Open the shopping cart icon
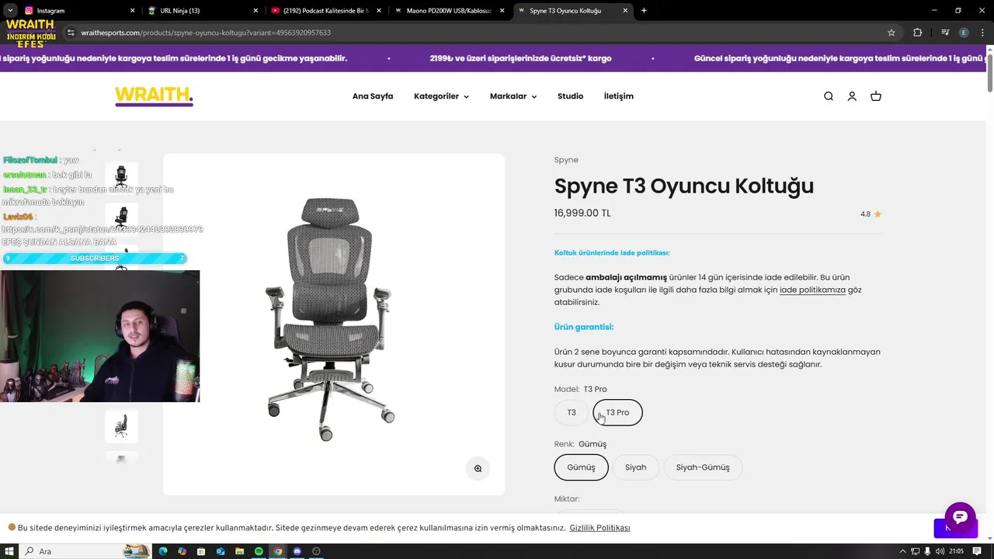This screenshot has width=994, height=559. coord(876,96)
